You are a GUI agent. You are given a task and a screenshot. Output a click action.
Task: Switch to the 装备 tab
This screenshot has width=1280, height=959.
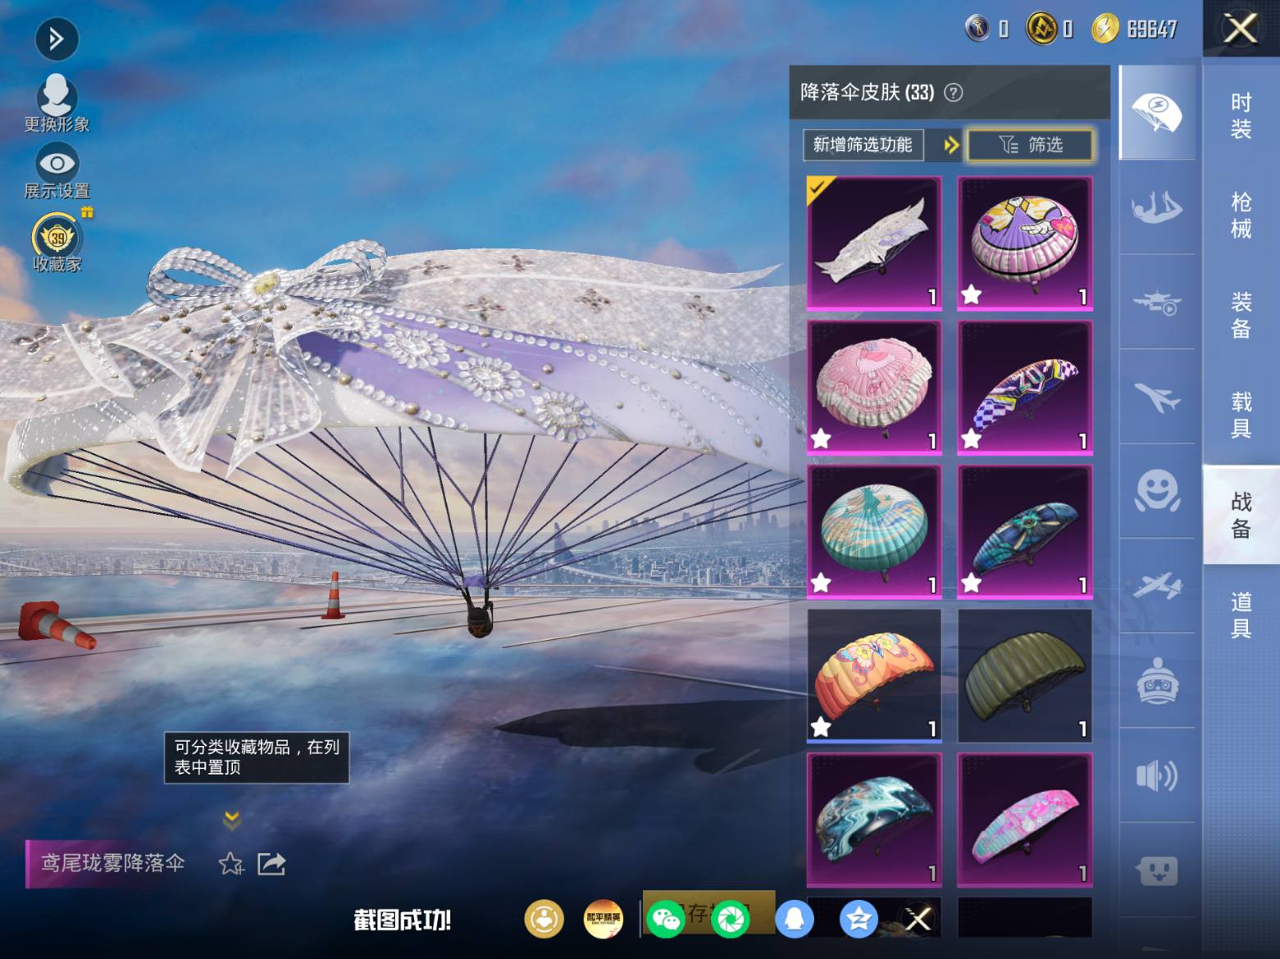click(1241, 316)
